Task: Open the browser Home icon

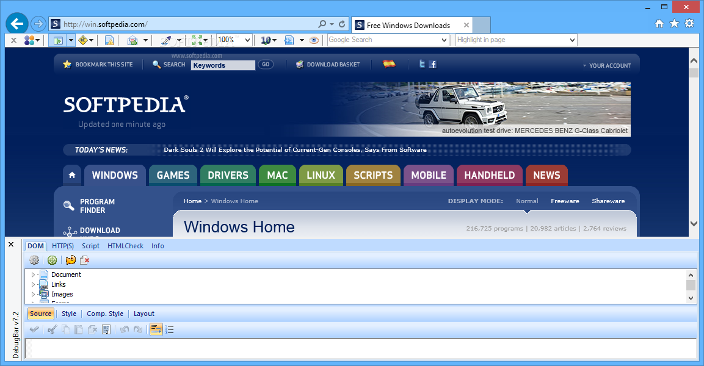Action: [659, 24]
